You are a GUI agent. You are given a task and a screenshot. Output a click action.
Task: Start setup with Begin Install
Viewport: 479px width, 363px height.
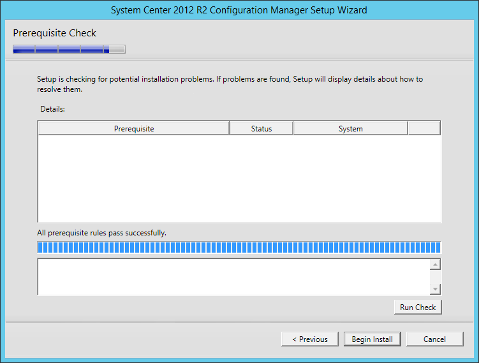(x=372, y=339)
